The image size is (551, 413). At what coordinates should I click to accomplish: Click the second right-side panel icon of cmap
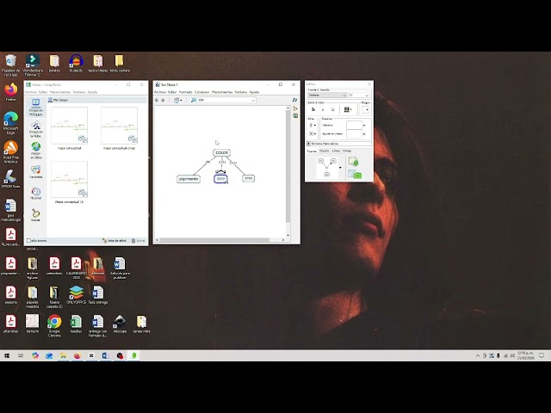295,108
